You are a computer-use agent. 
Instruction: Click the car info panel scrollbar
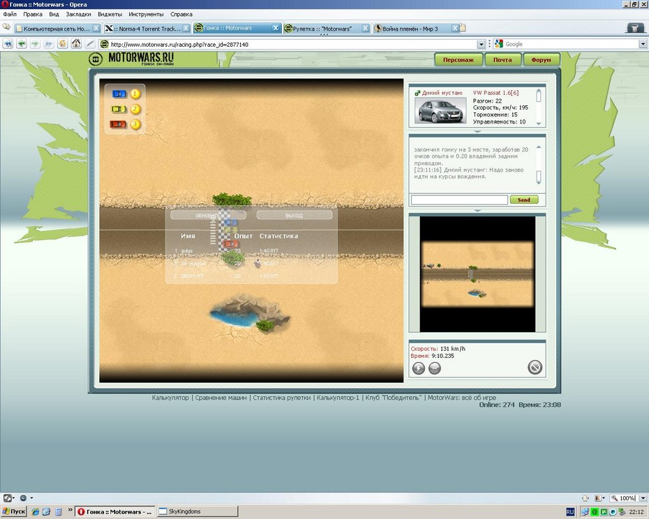coord(539,106)
